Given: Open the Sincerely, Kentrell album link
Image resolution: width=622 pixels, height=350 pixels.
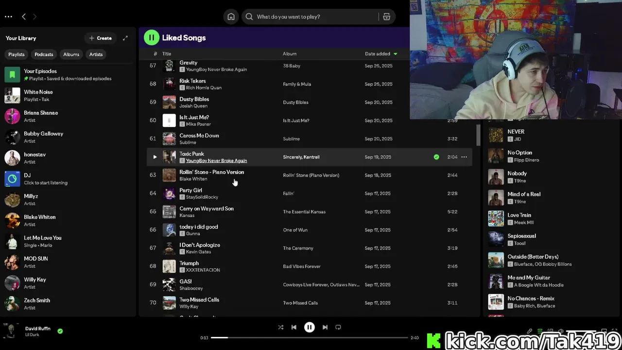Looking at the screenshot, I should click(301, 157).
